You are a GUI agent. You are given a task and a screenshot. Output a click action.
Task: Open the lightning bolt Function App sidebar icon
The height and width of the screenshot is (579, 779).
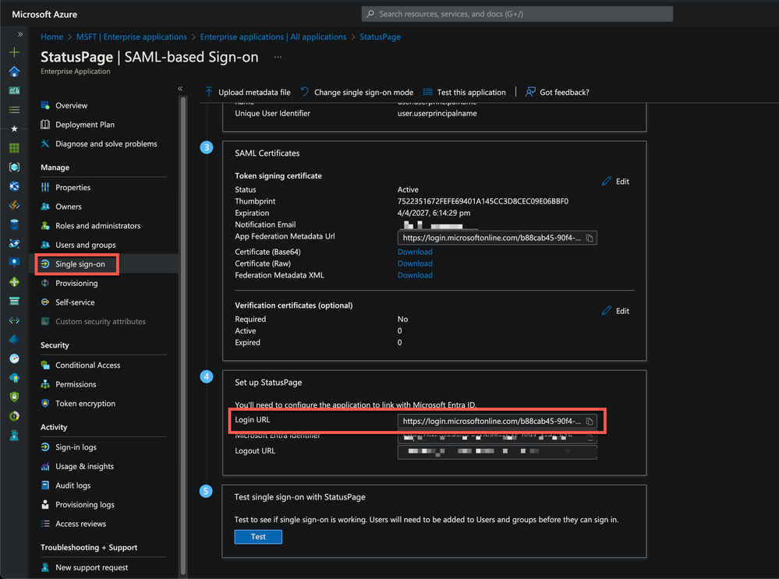14,205
